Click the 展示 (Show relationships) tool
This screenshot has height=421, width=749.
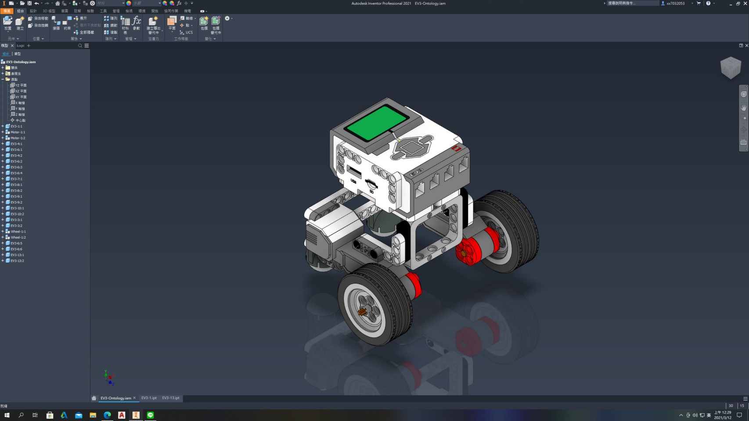80,18
